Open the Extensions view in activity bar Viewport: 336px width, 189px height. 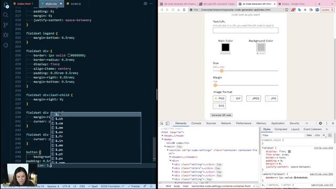pyautogui.click(x=6, y=45)
